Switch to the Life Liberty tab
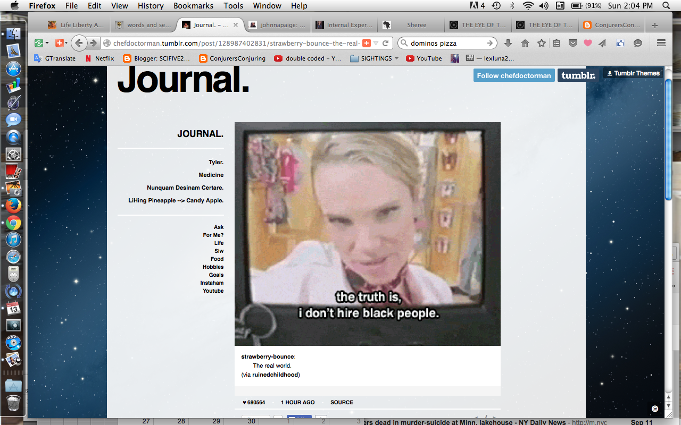The width and height of the screenshot is (681, 425). coord(76,25)
